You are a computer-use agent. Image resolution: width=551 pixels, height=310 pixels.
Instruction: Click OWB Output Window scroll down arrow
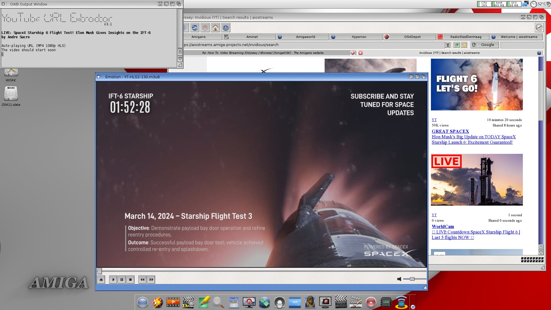pyautogui.click(x=180, y=59)
